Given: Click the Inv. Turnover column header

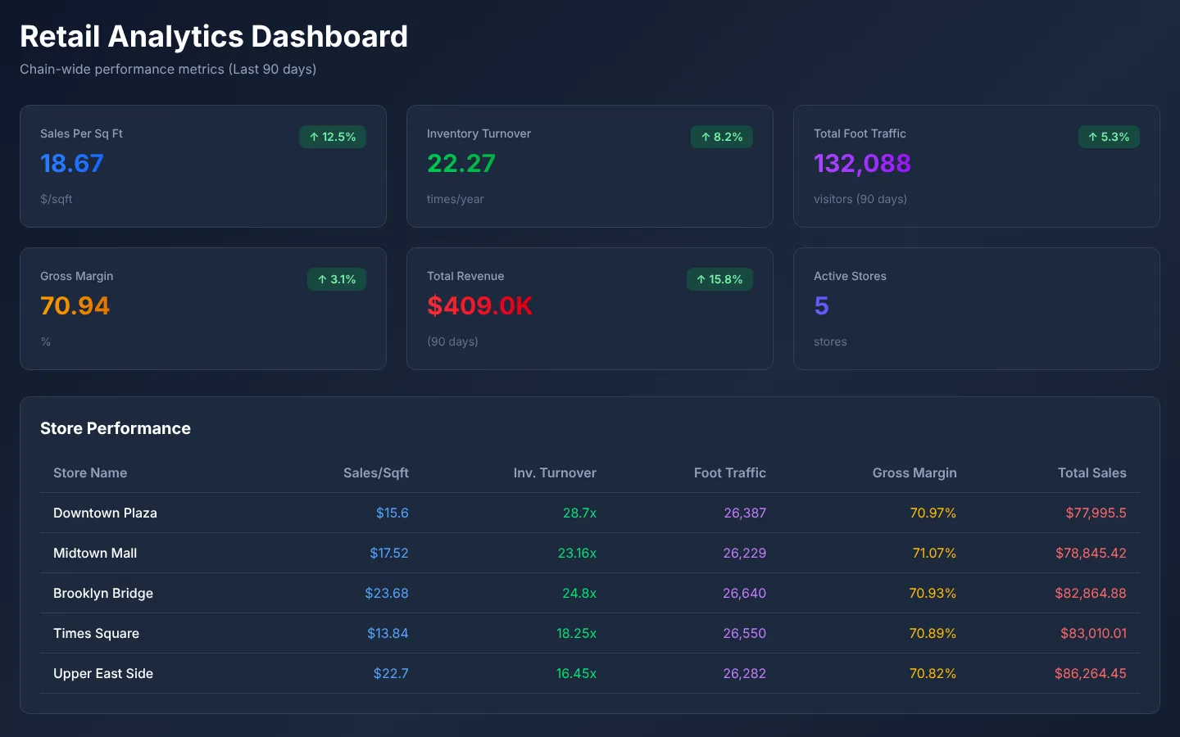Looking at the screenshot, I should click(x=555, y=472).
